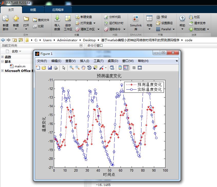
Task: Open Preferences (预设) gear icon
Action: click(158, 17)
